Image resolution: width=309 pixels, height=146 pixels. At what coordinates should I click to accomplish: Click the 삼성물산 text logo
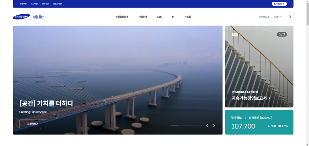tap(38, 17)
